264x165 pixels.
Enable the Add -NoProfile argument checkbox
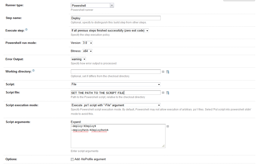pos(72,159)
